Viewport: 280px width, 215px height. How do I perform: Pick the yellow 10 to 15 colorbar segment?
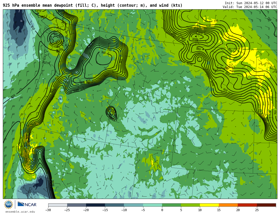209,205
